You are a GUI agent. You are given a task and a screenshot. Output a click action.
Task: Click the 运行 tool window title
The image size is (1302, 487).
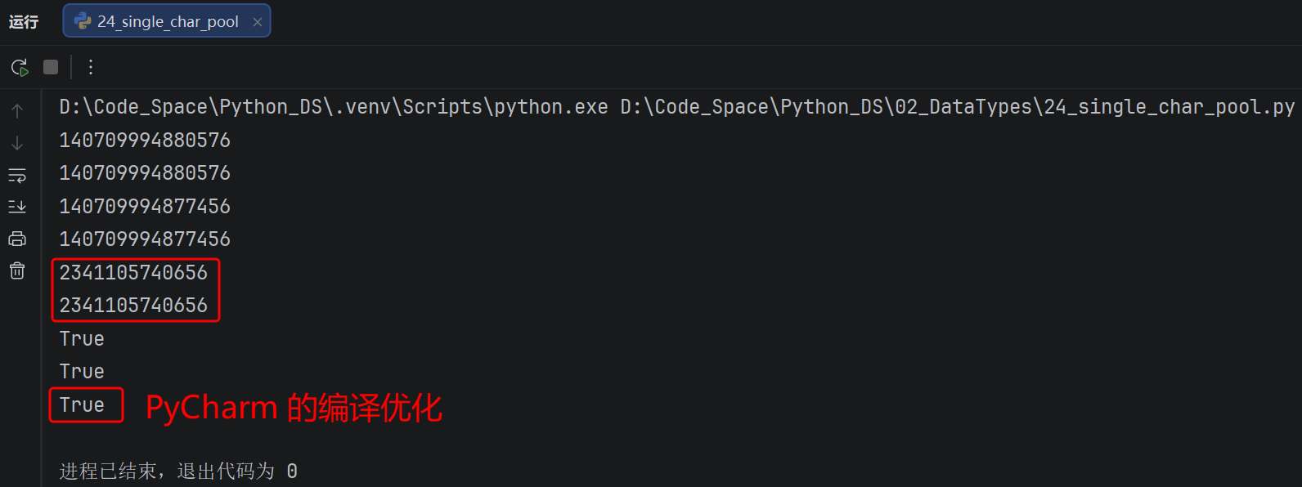24,22
